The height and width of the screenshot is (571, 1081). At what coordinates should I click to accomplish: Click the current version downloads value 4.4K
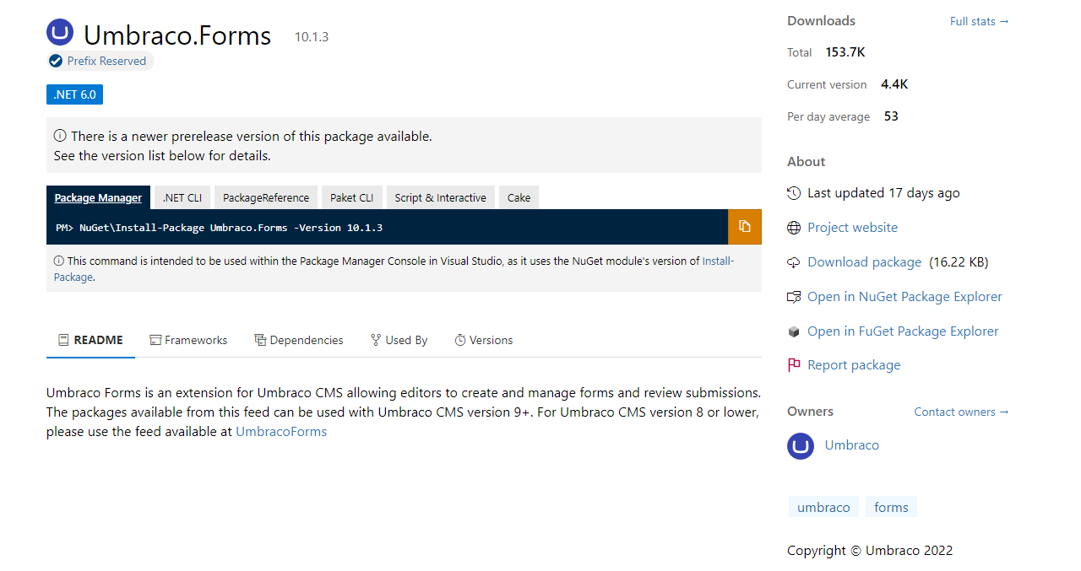pos(894,84)
